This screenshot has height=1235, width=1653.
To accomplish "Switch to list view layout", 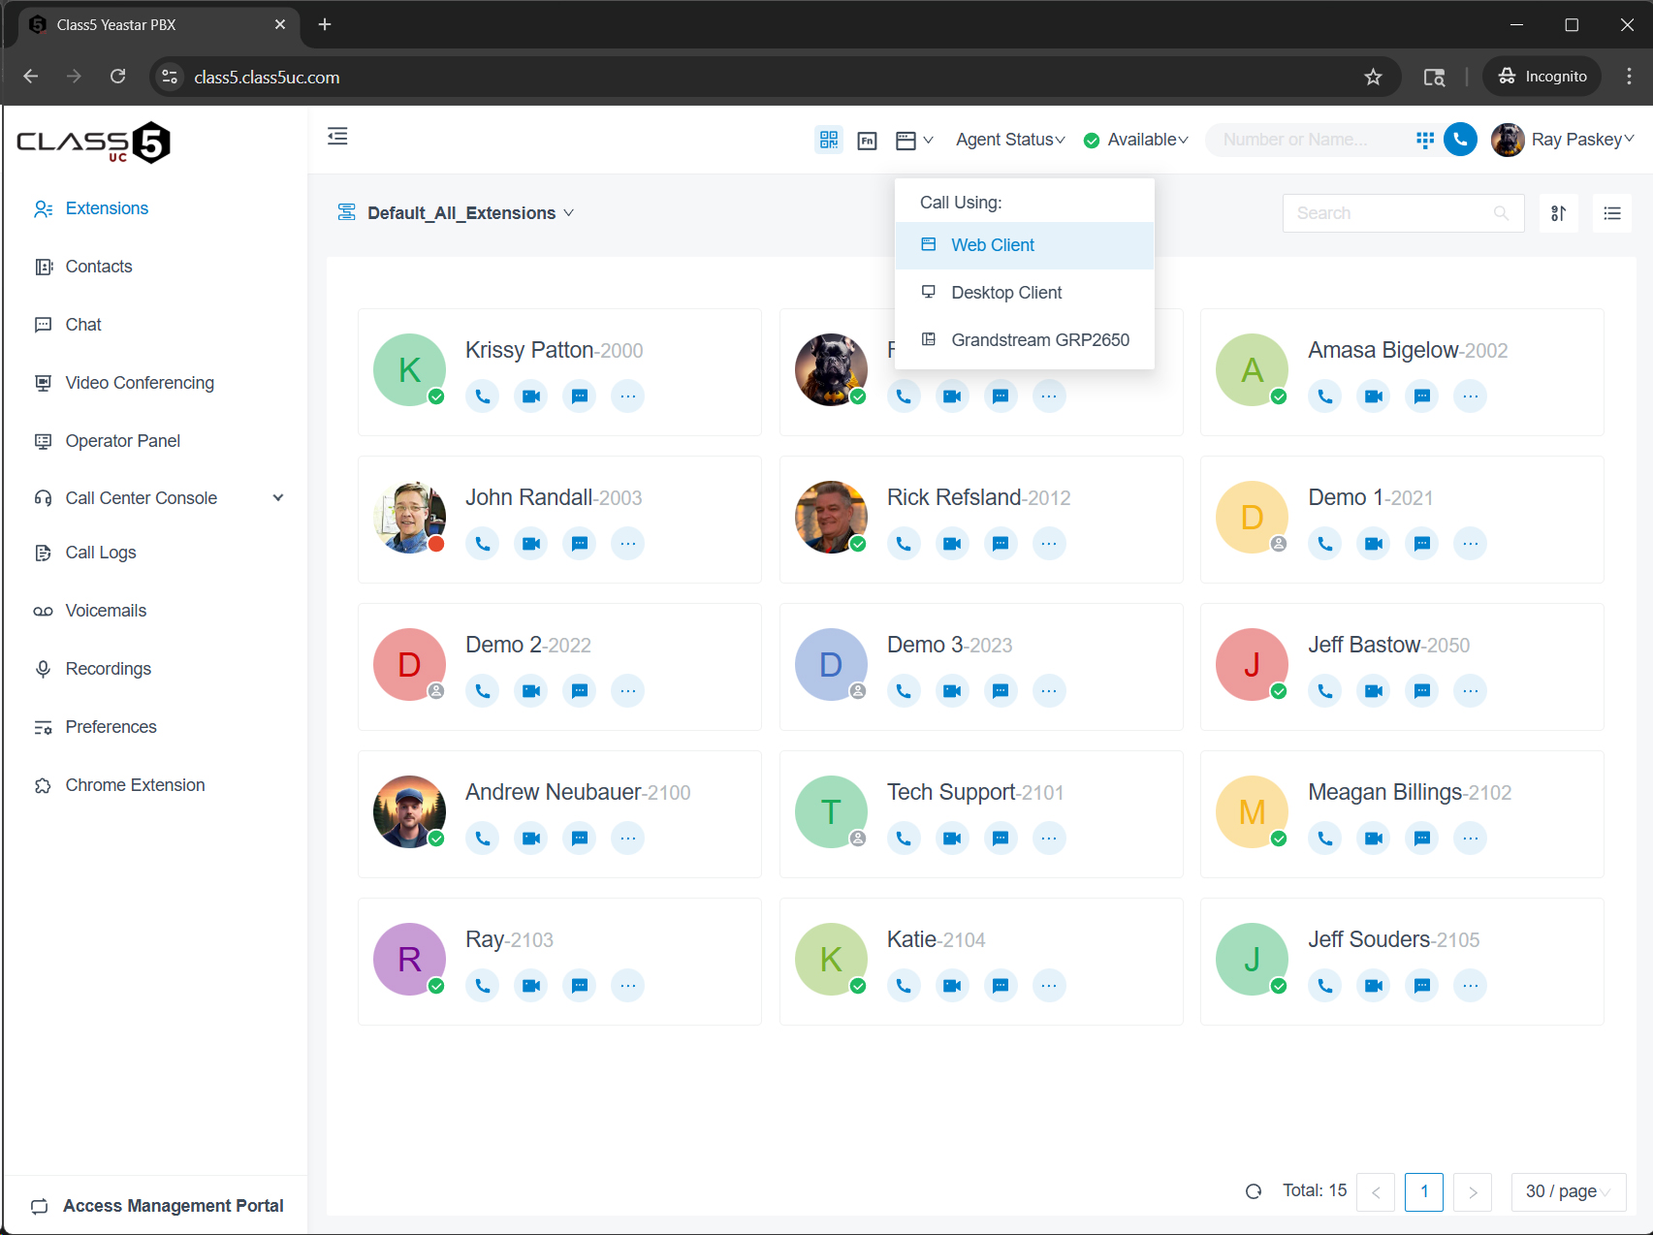I will coord(1611,213).
